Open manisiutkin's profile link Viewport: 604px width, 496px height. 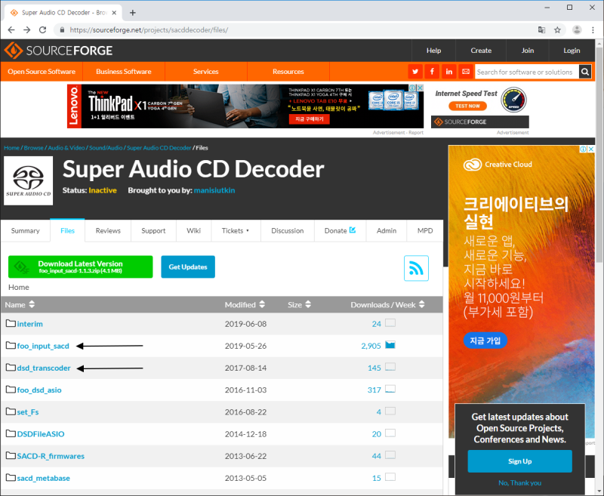(x=214, y=191)
